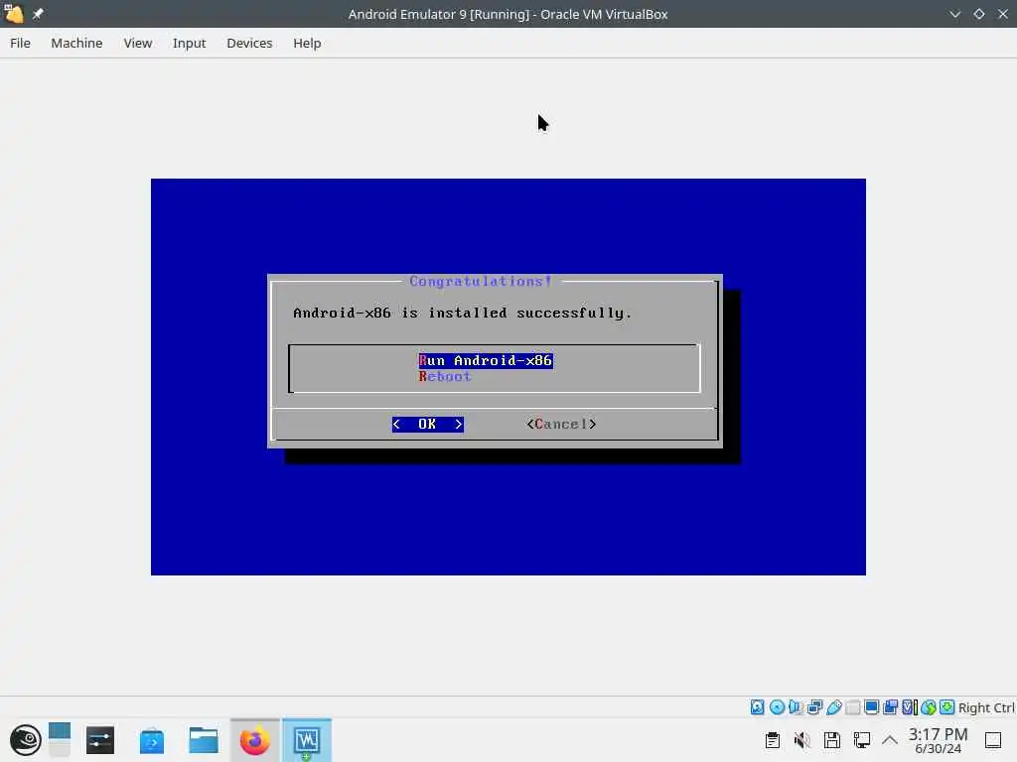Open the clipboard tray icon
This screenshot has height=762, width=1017.
(x=772, y=740)
